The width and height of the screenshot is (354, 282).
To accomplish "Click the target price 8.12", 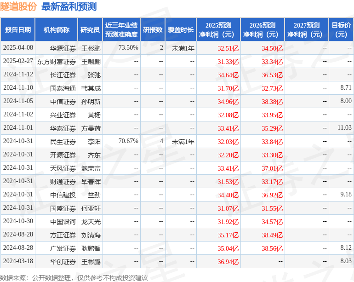I will [346, 247].
